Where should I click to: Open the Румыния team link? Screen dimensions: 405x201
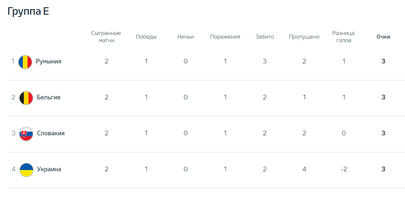(49, 61)
